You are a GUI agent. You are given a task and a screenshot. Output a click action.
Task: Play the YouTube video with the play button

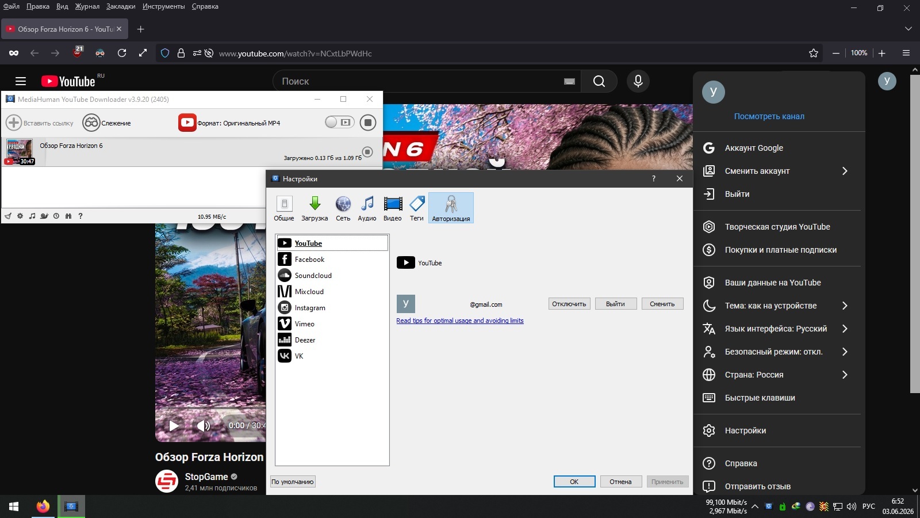(174, 426)
